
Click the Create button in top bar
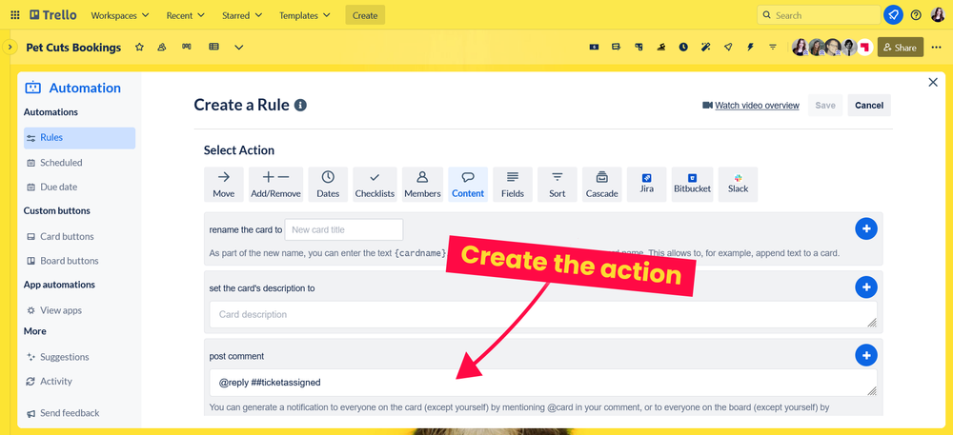pyautogui.click(x=365, y=15)
